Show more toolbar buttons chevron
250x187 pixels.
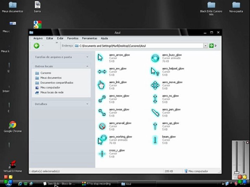57,43
